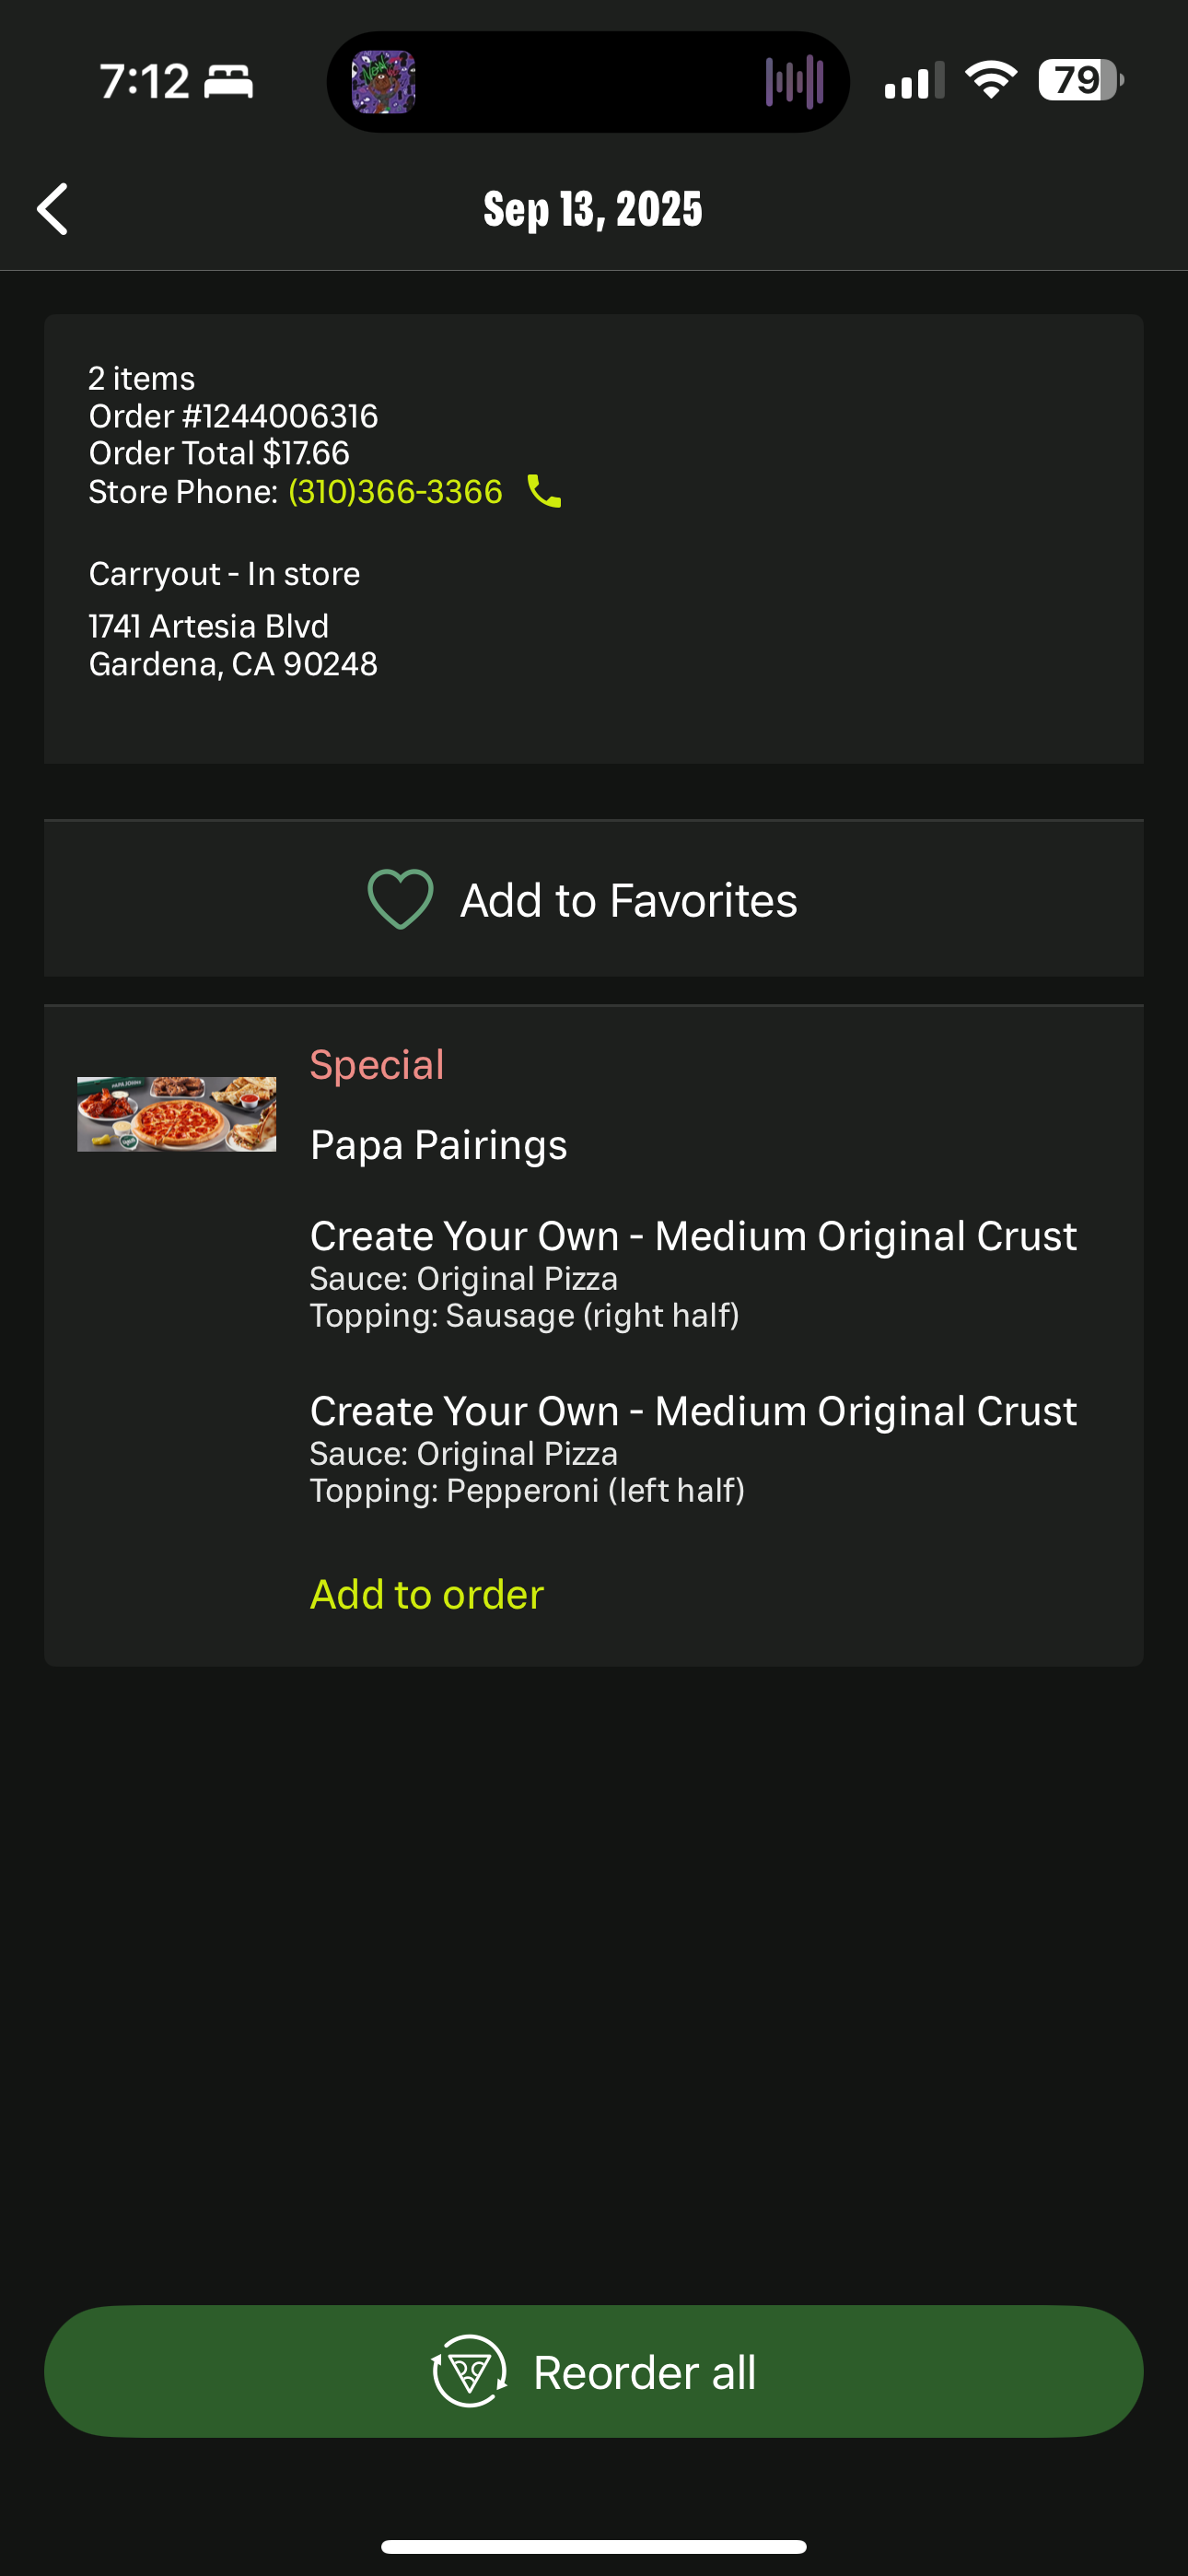Open the Dynamic Island now-playing artwork
The image size is (1188, 2576).
tap(383, 82)
